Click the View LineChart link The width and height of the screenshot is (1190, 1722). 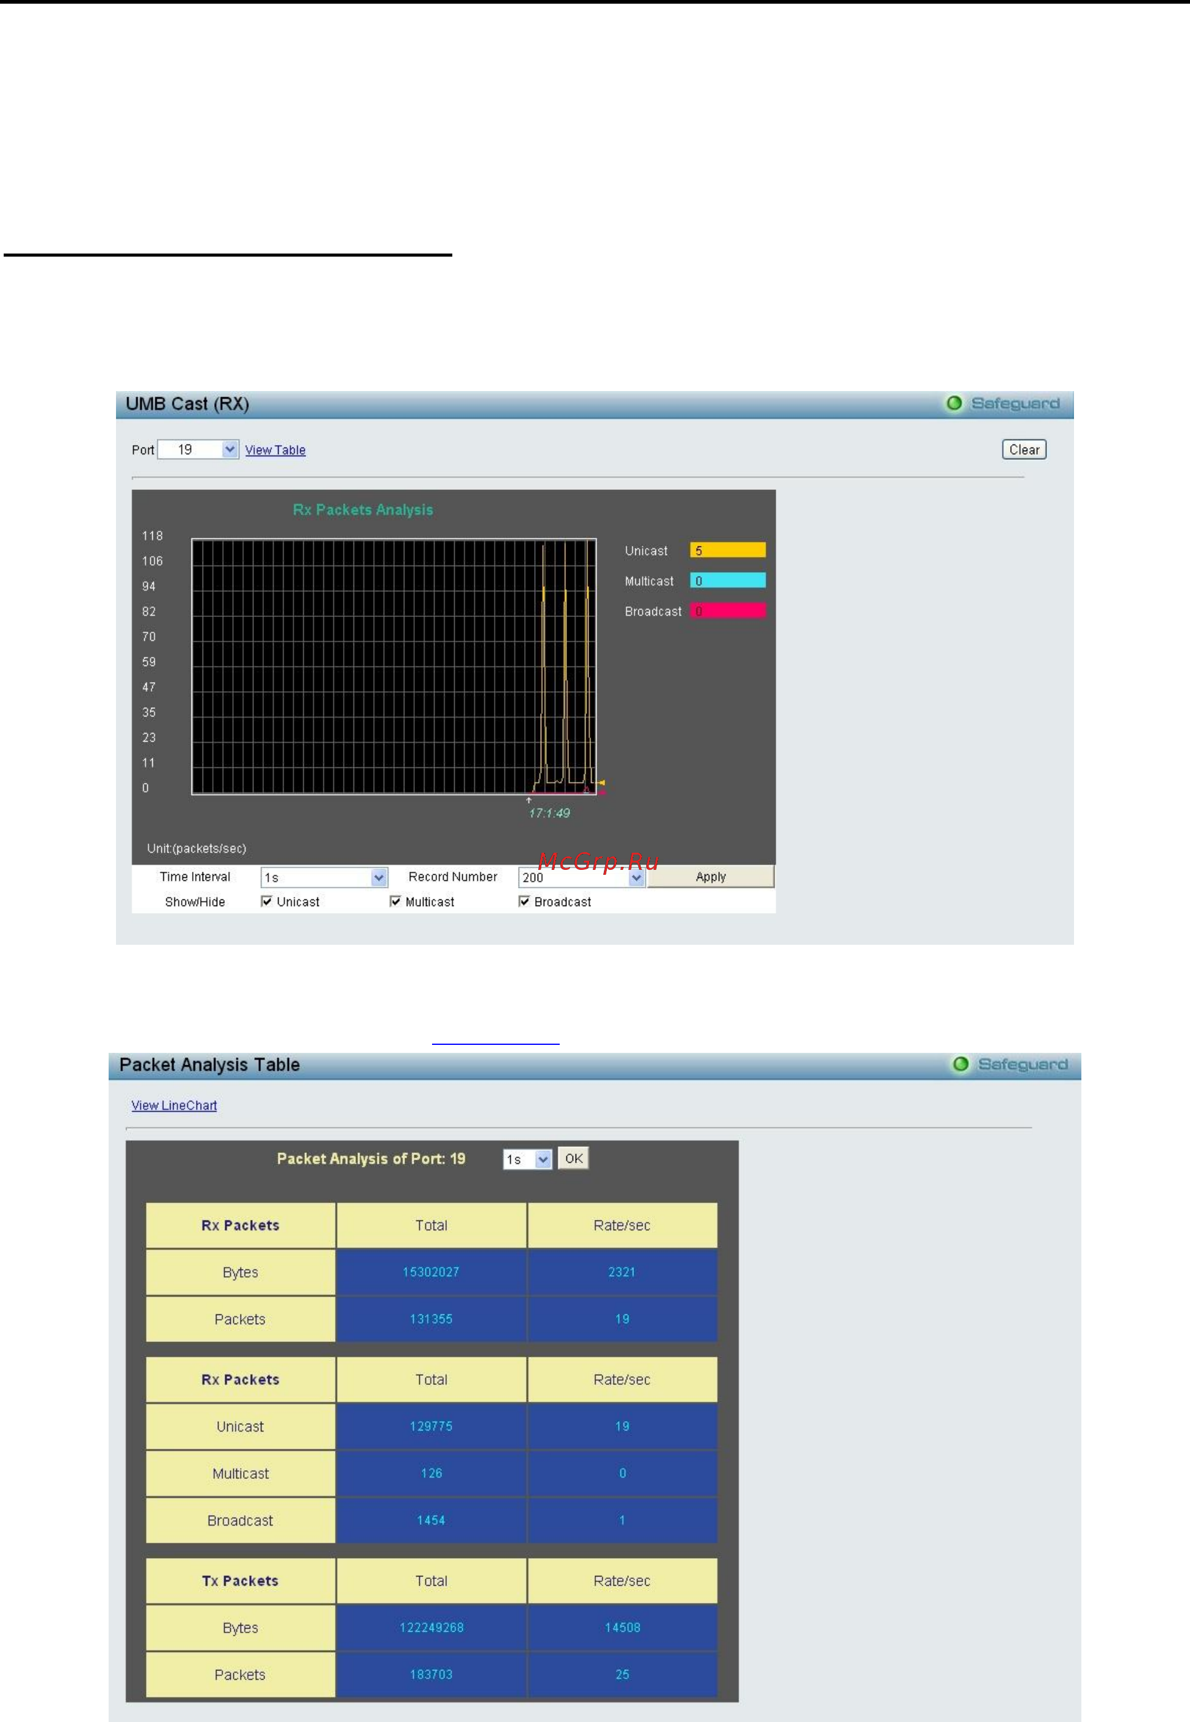174,1105
